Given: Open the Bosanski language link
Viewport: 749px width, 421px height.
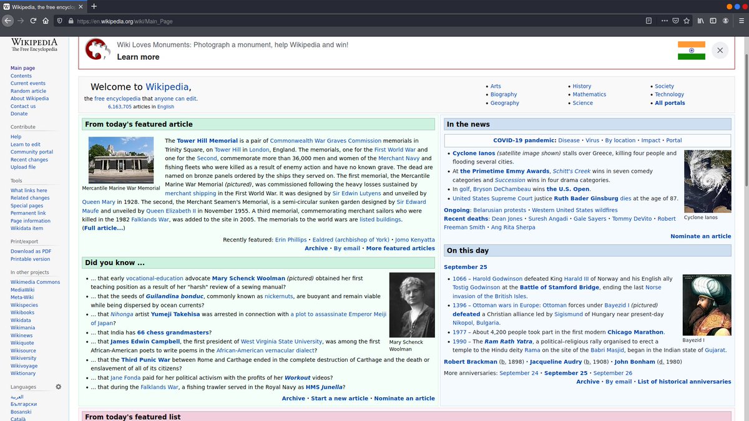Looking at the screenshot, I should coord(22,412).
